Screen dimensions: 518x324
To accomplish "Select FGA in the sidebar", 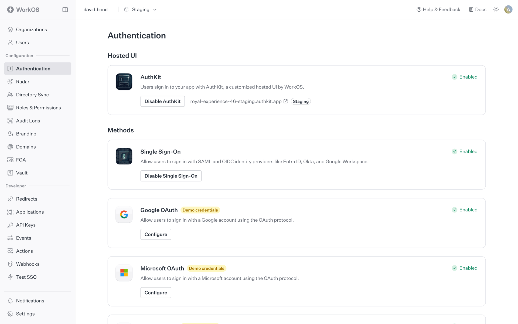I will (38, 160).
